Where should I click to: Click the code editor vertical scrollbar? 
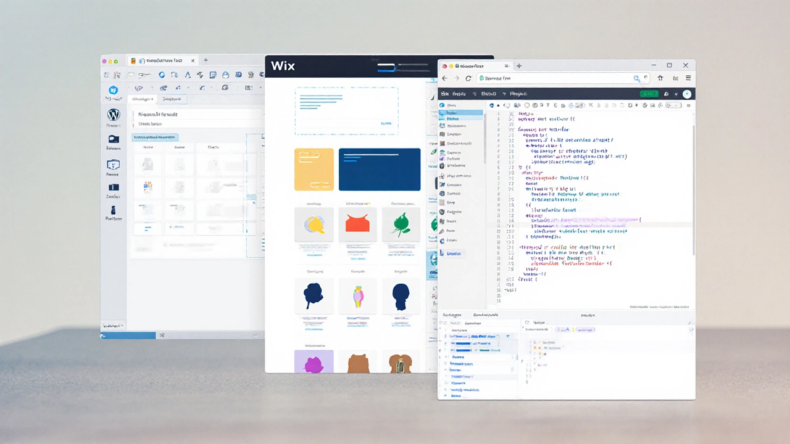(692, 185)
